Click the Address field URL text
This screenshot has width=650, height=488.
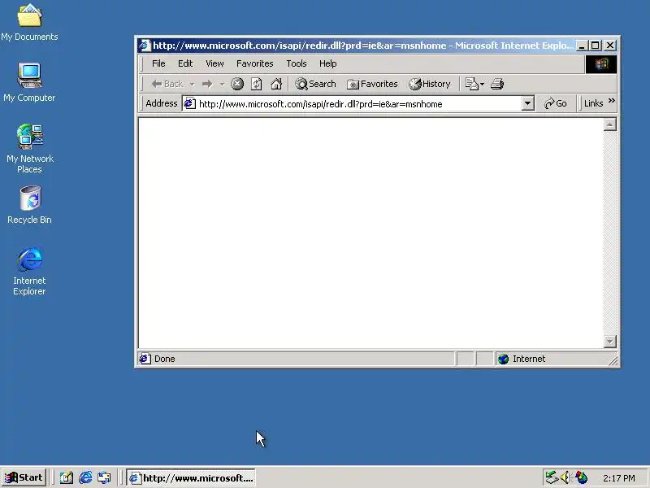point(320,104)
